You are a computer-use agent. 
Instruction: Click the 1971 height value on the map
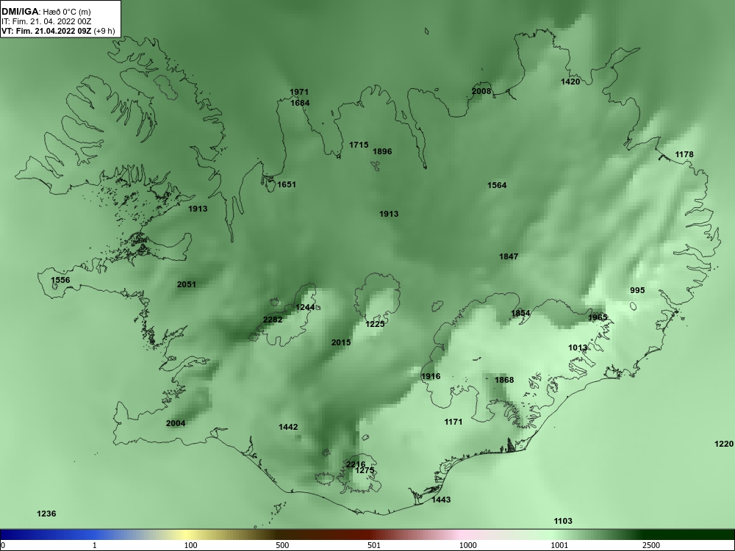coord(299,93)
